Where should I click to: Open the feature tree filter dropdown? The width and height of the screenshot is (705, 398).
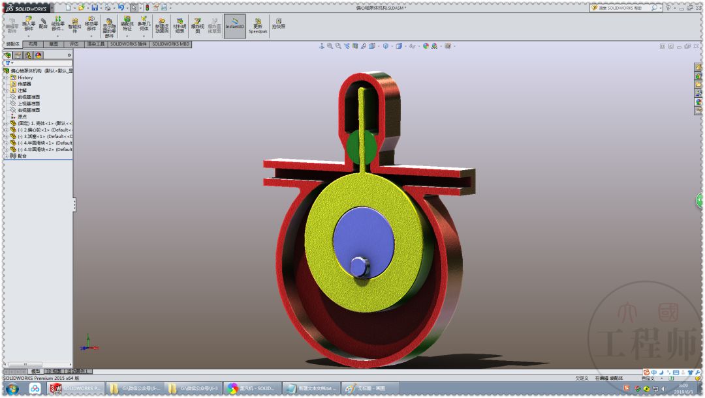click(11, 63)
